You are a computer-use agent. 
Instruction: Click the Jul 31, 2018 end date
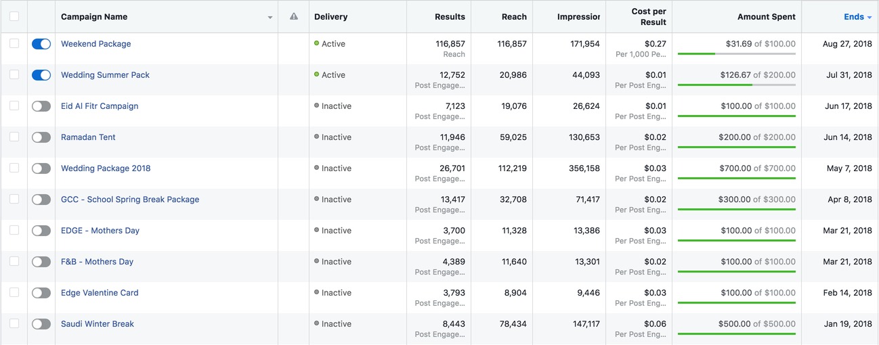[x=849, y=75]
